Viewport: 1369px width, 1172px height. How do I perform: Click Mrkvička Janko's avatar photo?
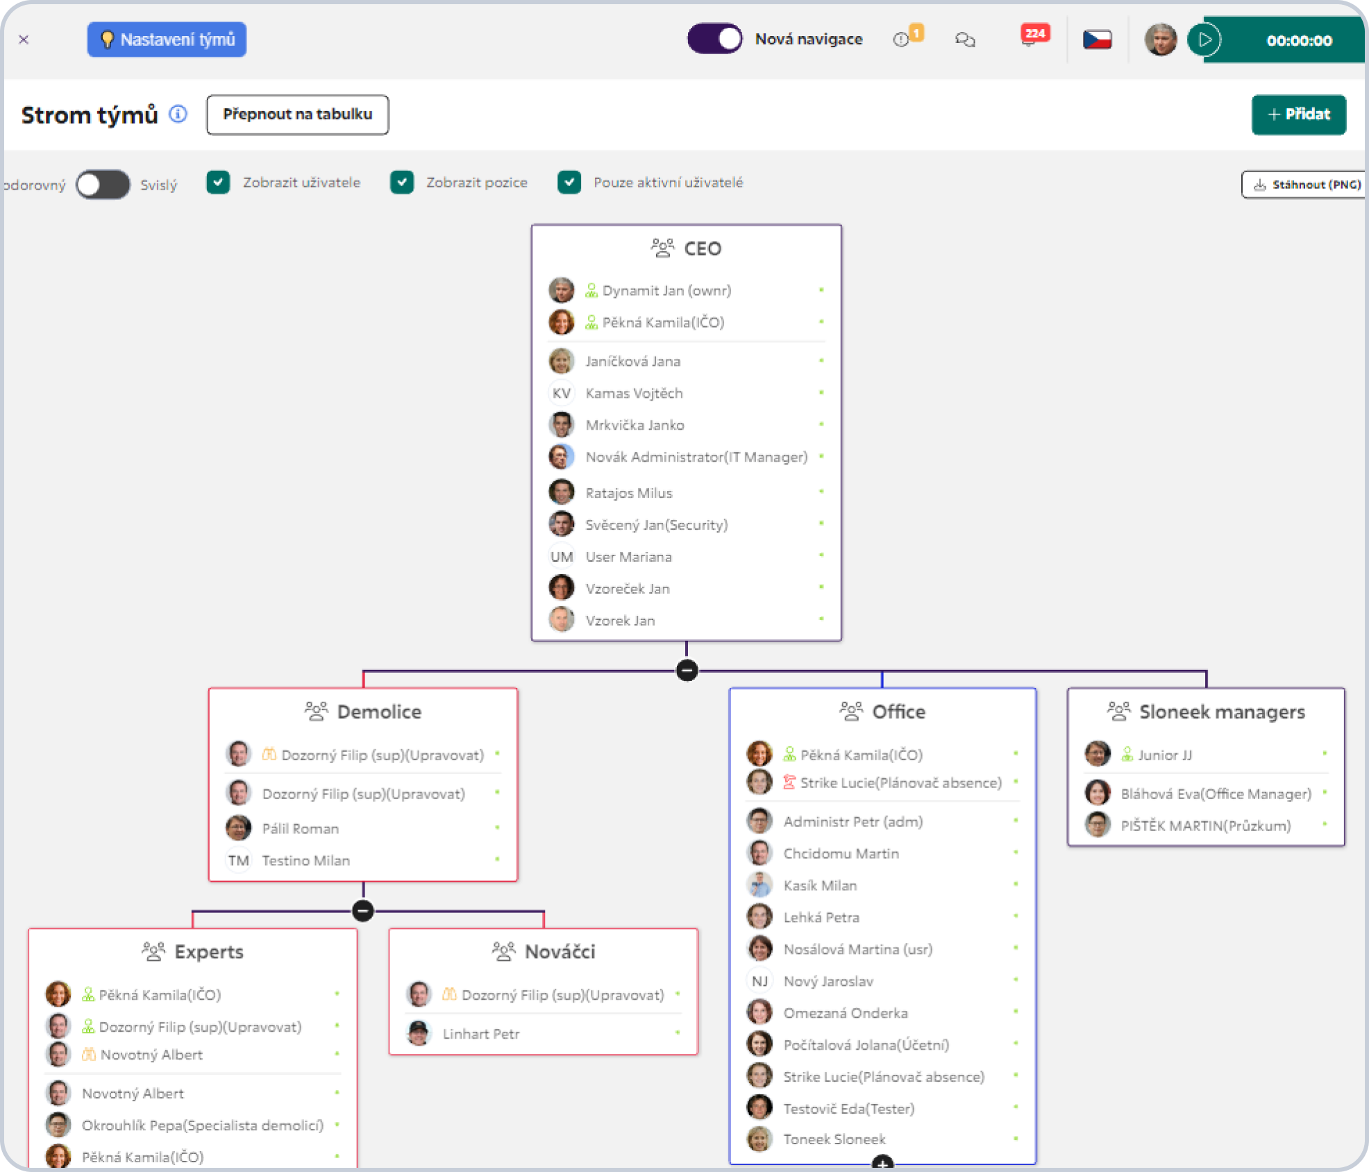coord(561,425)
